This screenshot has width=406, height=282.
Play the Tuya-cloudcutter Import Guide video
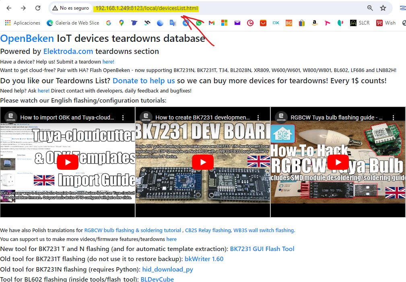coord(68,162)
